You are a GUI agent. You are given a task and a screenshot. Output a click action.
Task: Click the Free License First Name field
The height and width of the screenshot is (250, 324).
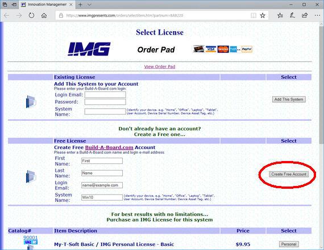click(x=102, y=161)
